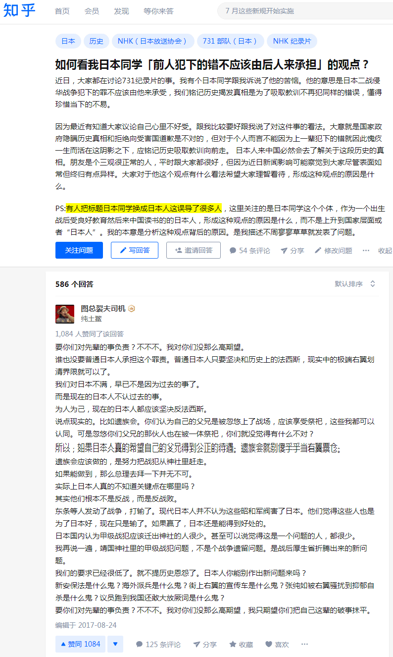Viewport: 393px width, 657px height.
Task: Click the 邀请回答 button
Action: [194, 250]
